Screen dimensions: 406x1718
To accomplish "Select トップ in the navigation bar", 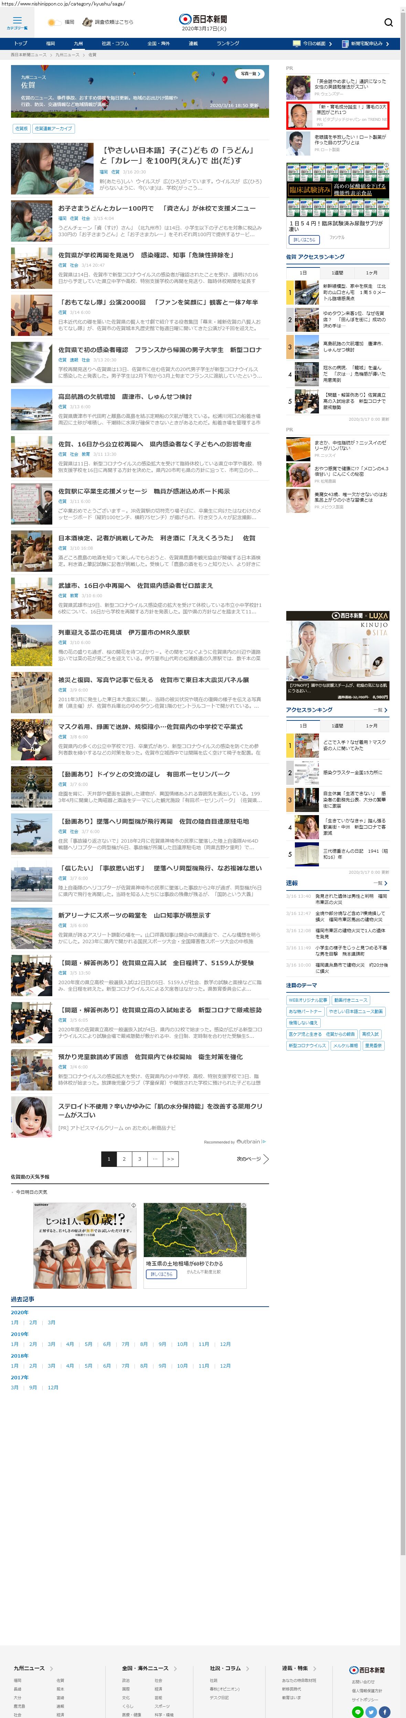I will click(21, 43).
